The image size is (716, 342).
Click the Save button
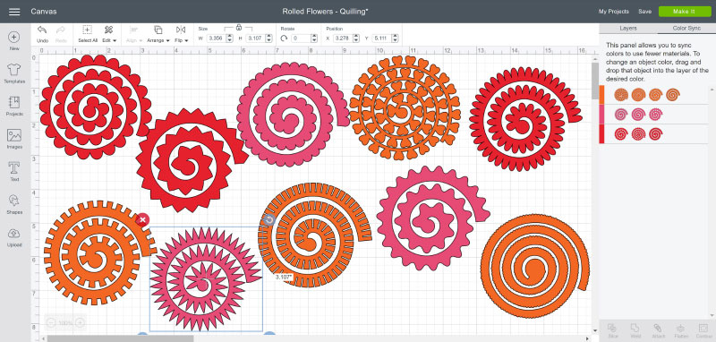point(644,12)
